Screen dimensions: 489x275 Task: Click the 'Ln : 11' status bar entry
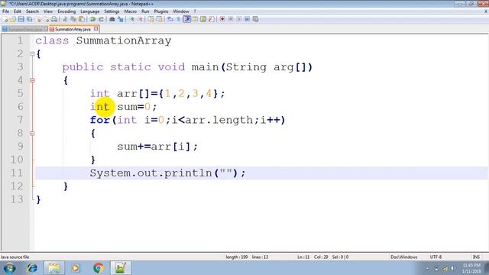[303, 257]
